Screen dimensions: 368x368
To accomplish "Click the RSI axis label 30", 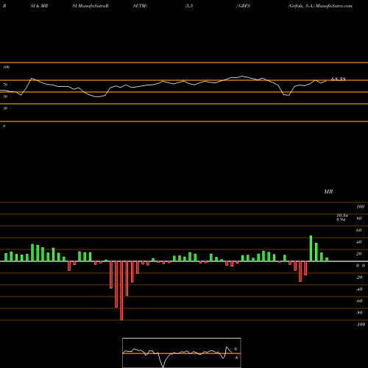I will pyautogui.click(x=5, y=108).
